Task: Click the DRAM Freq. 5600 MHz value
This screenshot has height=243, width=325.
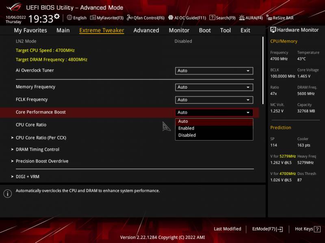Action: [306, 94]
